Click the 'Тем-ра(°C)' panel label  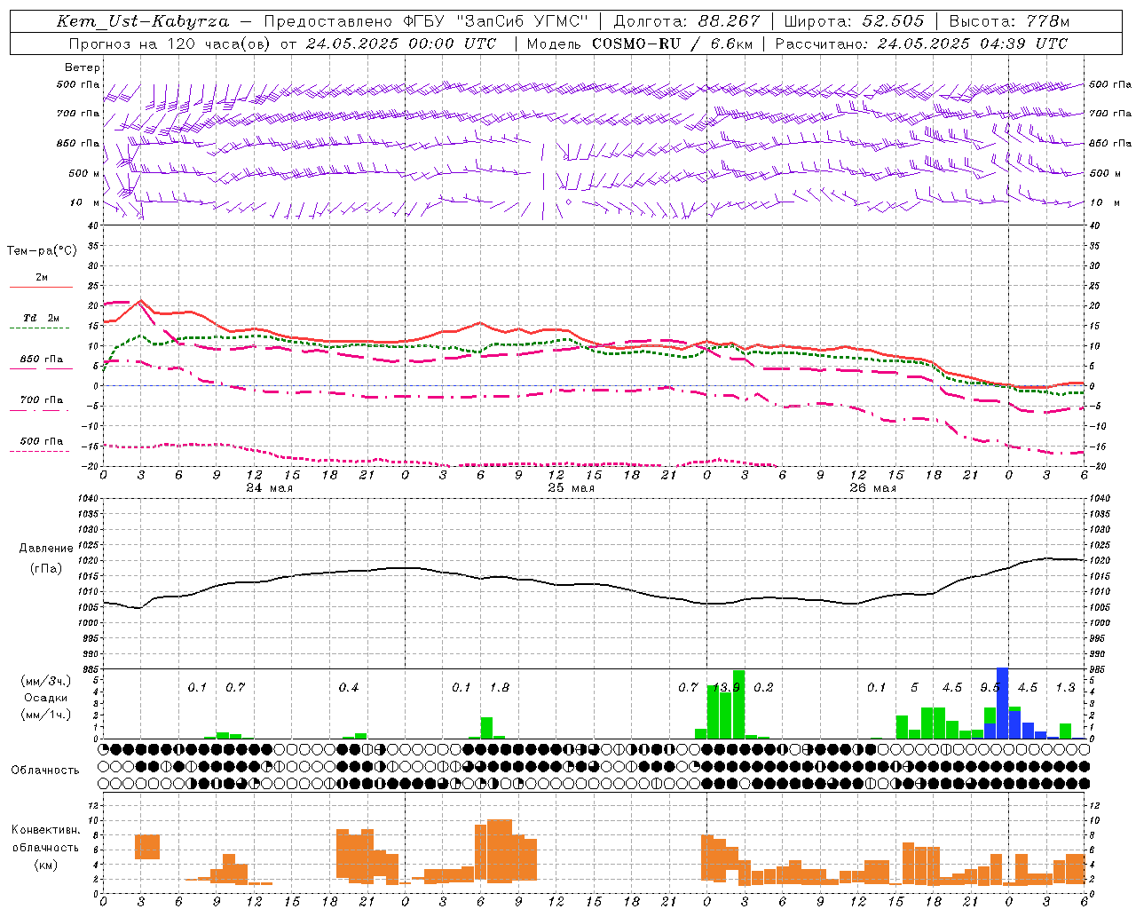tap(42, 251)
